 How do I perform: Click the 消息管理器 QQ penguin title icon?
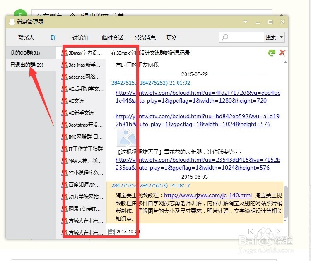(12, 22)
